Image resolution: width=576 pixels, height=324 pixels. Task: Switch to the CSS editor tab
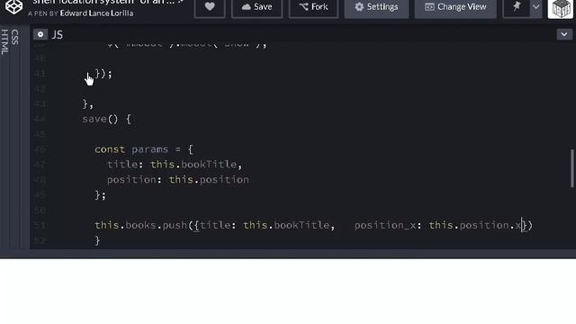click(x=14, y=37)
